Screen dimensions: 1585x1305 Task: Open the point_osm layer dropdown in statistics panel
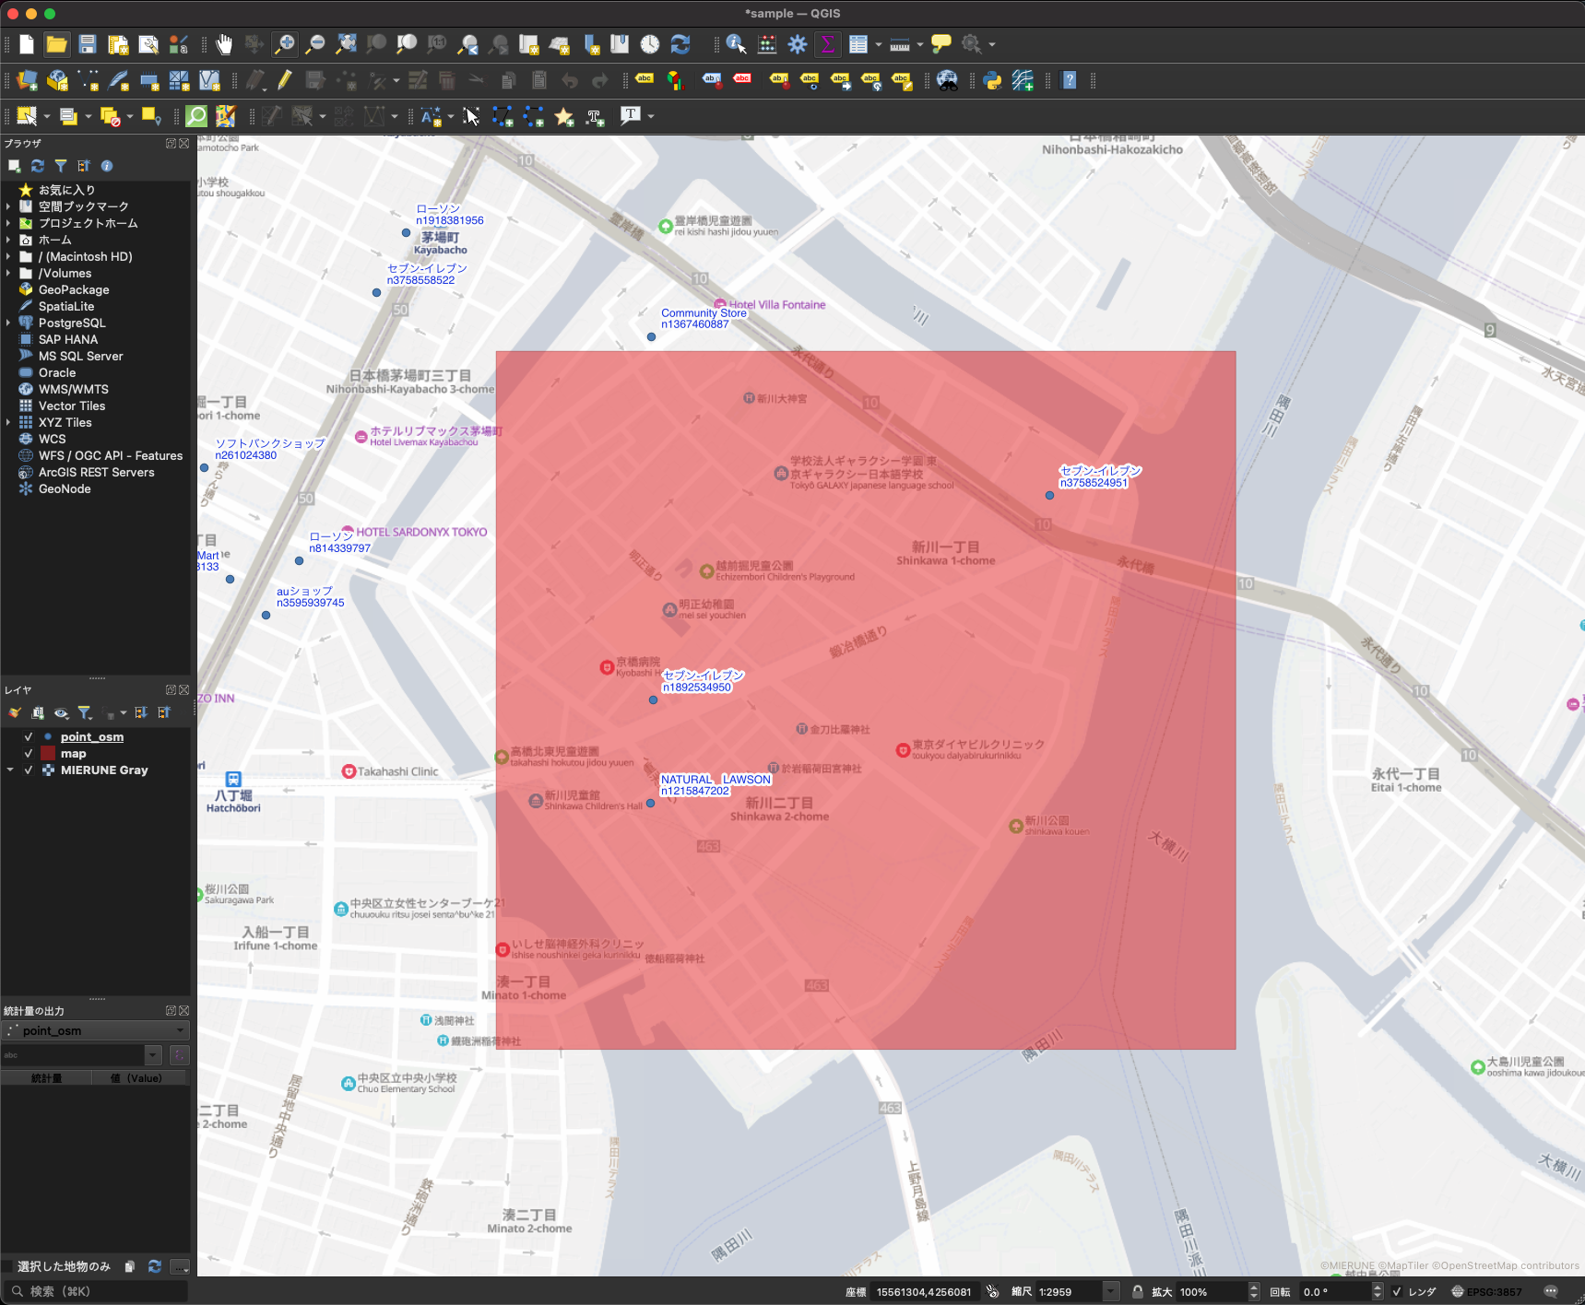pos(95,1030)
